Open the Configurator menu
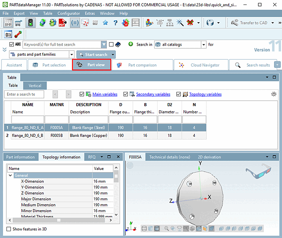The width and height of the screenshot is (282, 238). coord(68,13)
